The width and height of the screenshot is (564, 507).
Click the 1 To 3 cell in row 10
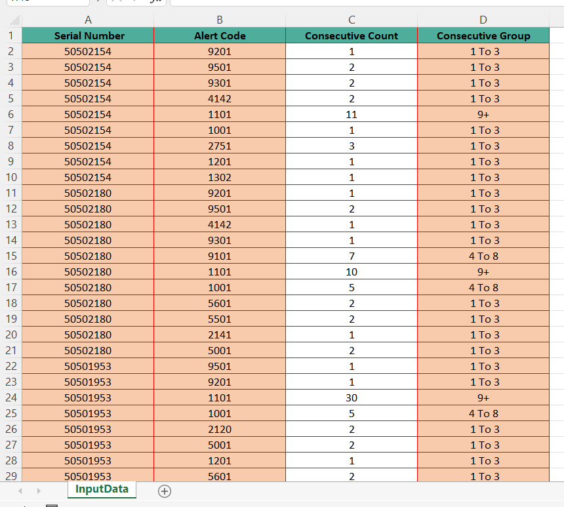pos(483,177)
